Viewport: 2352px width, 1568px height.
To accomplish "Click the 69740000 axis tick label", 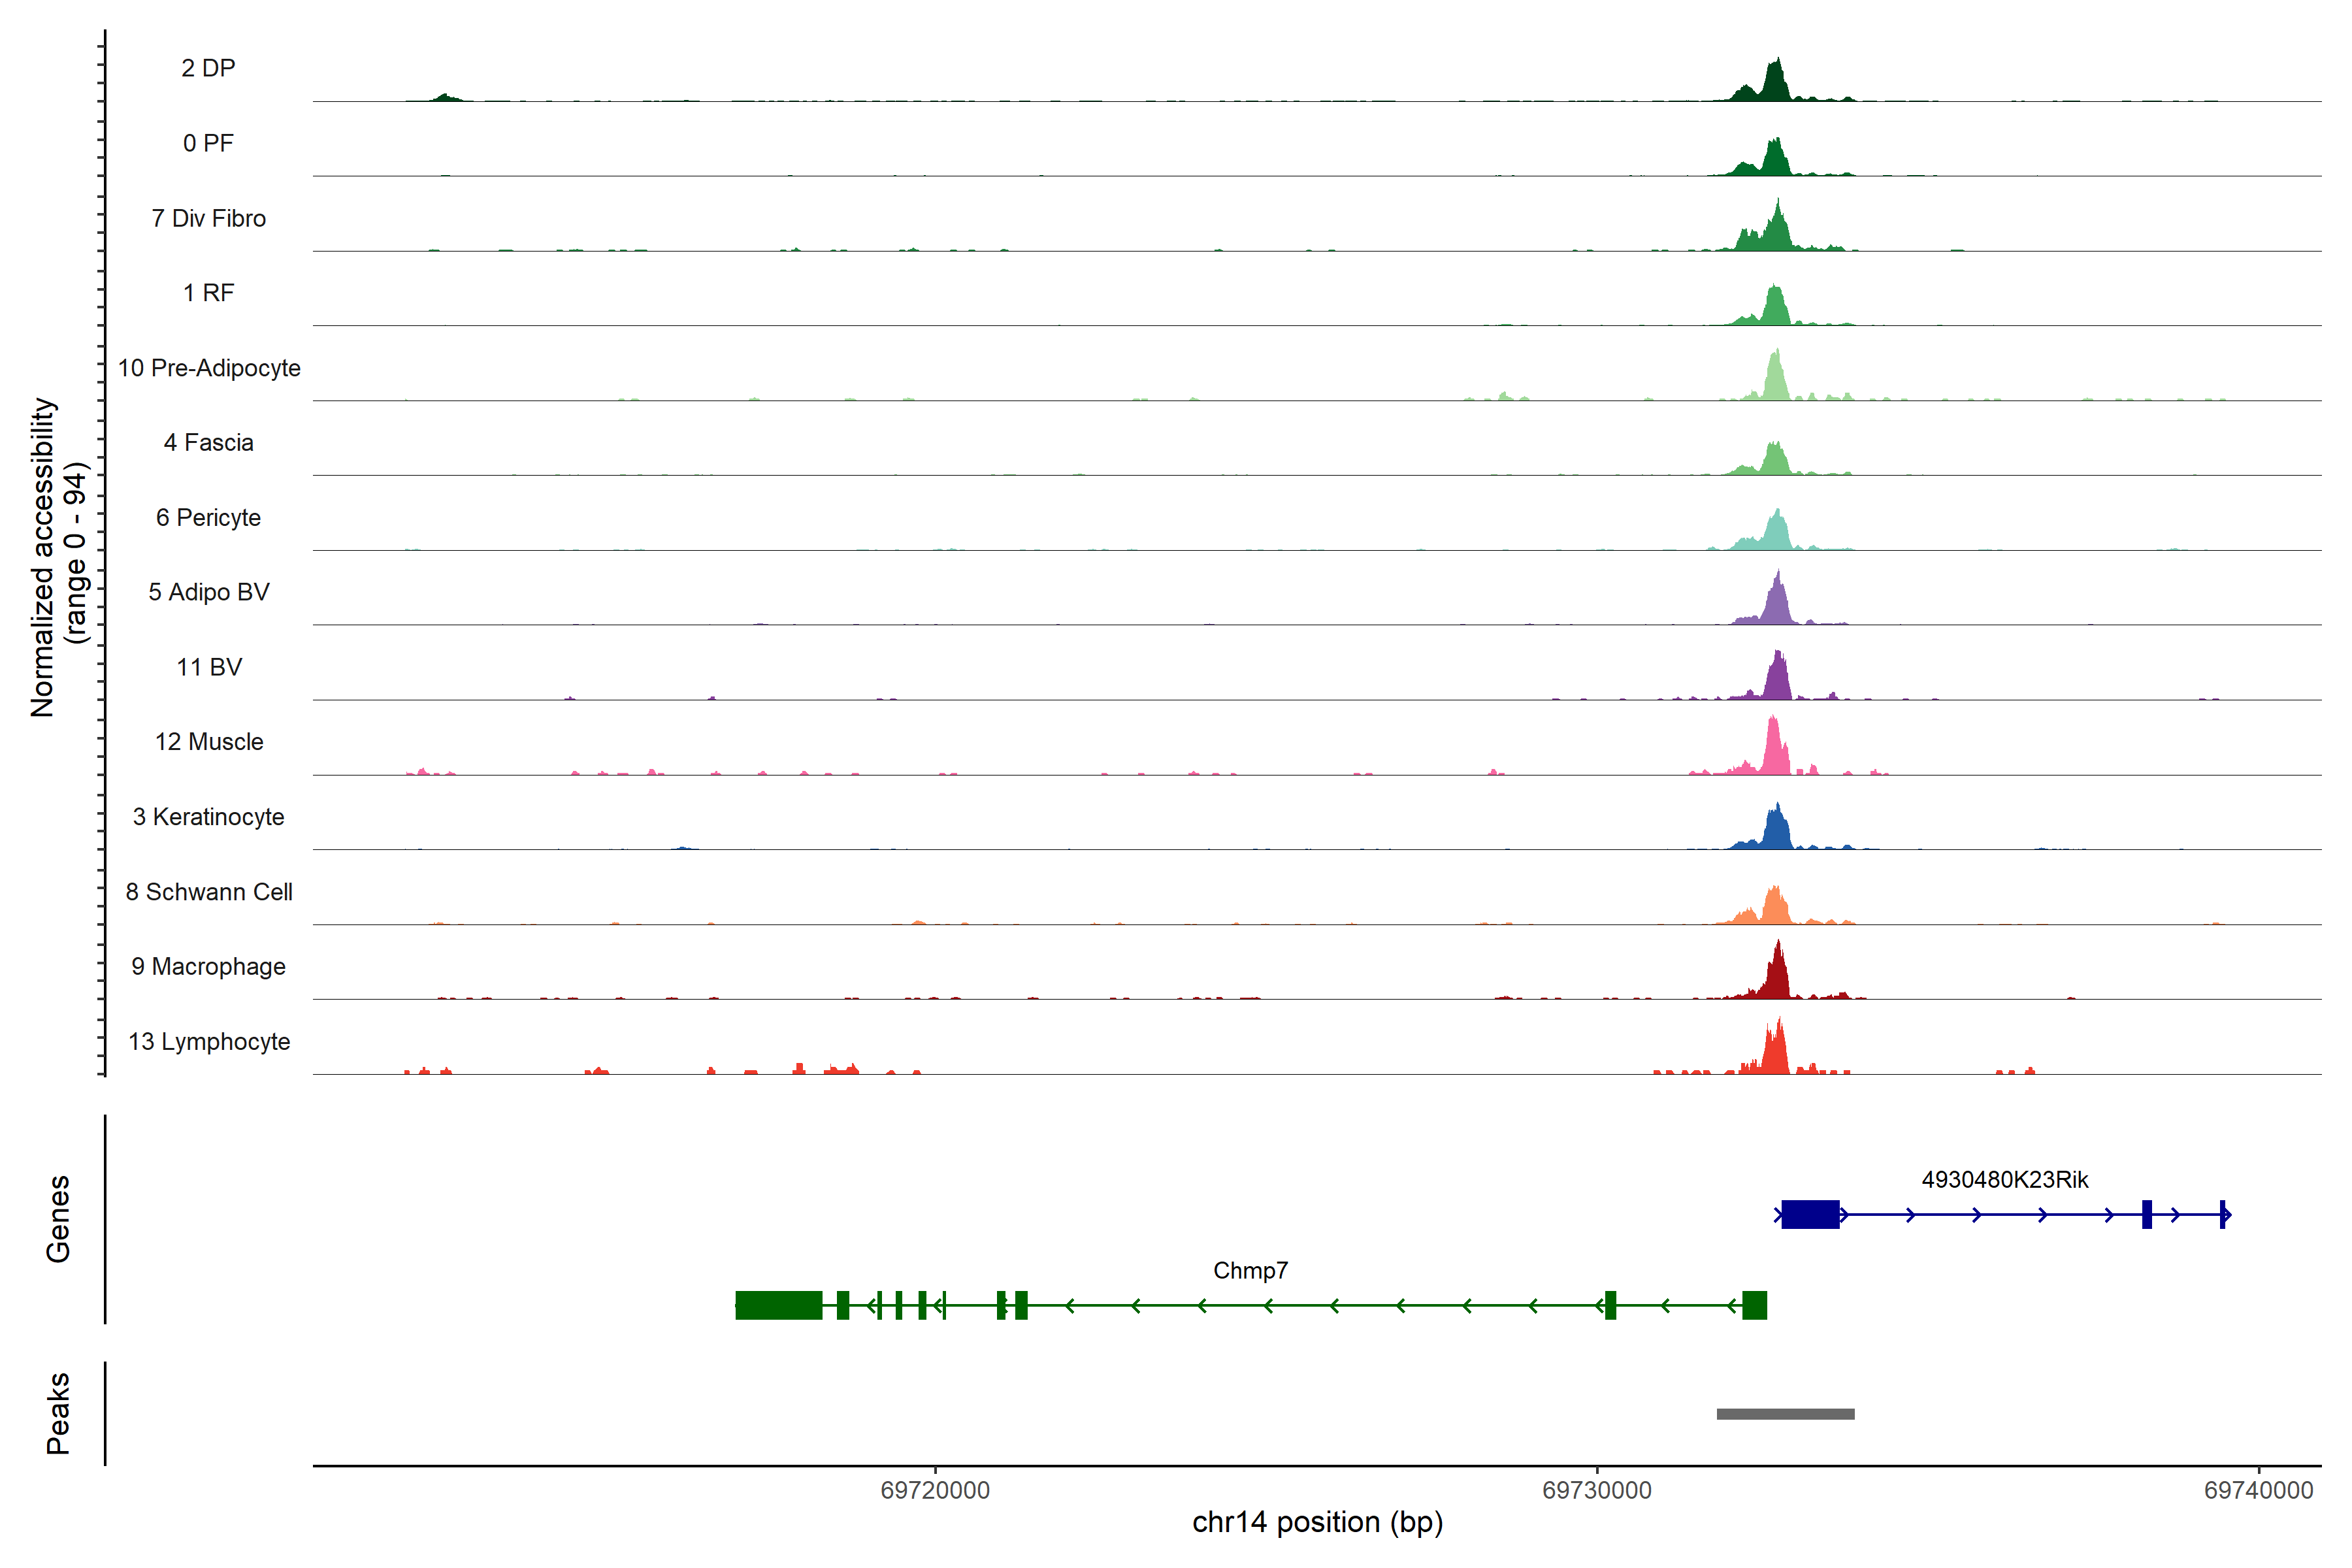I will tap(2258, 1490).
